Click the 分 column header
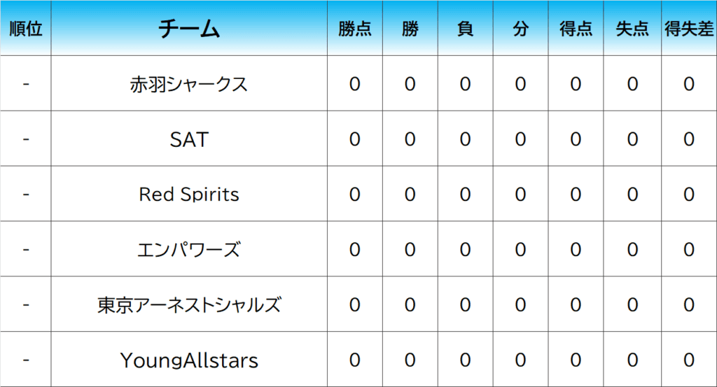Screen dimensions: 717x387 [x=520, y=29]
